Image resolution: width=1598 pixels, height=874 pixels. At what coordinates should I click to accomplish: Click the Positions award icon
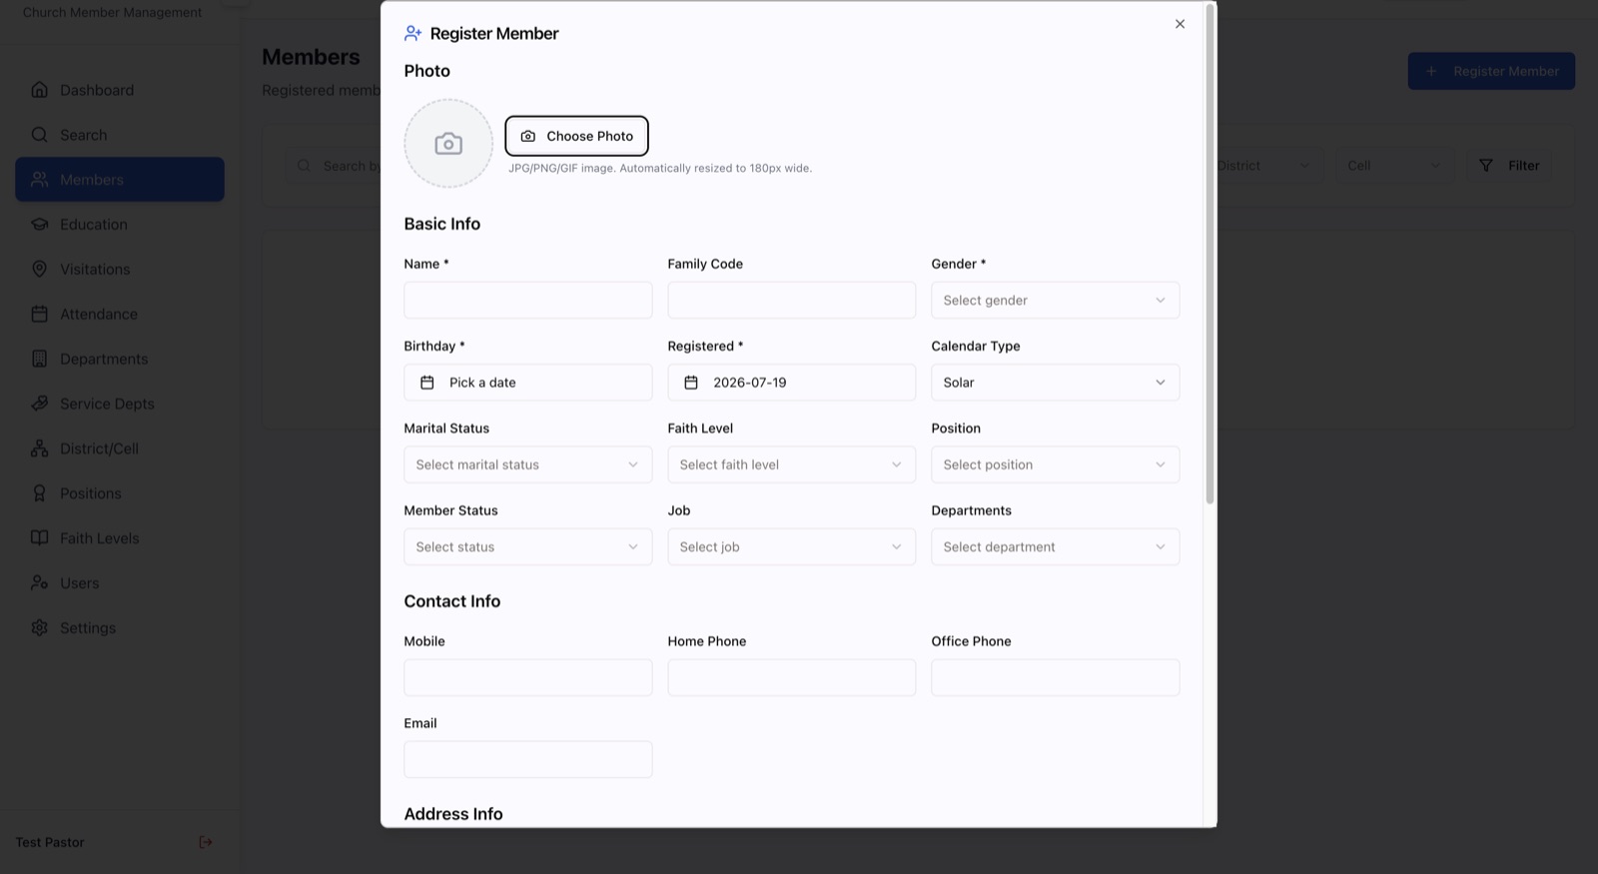point(39,493)
